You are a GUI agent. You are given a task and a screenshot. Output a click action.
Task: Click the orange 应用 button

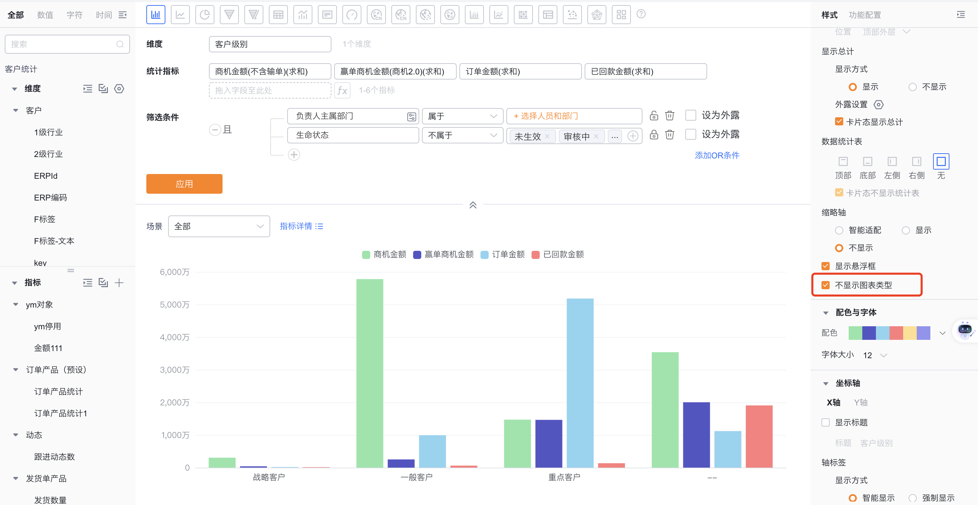click(184, 184)
